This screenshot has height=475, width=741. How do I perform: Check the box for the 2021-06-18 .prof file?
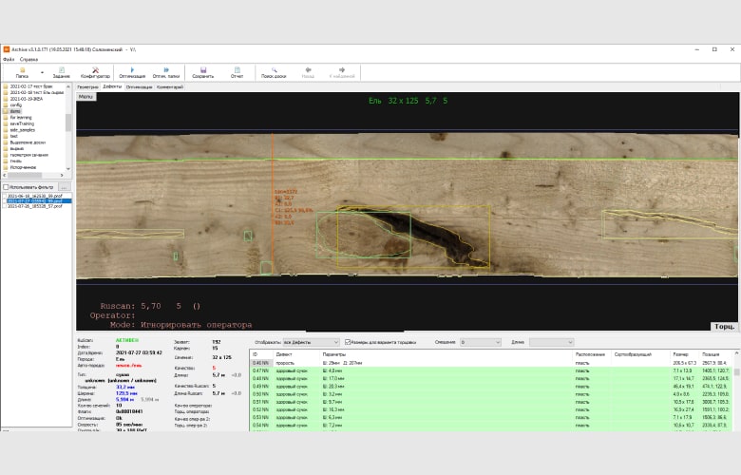tap(5, 196)
